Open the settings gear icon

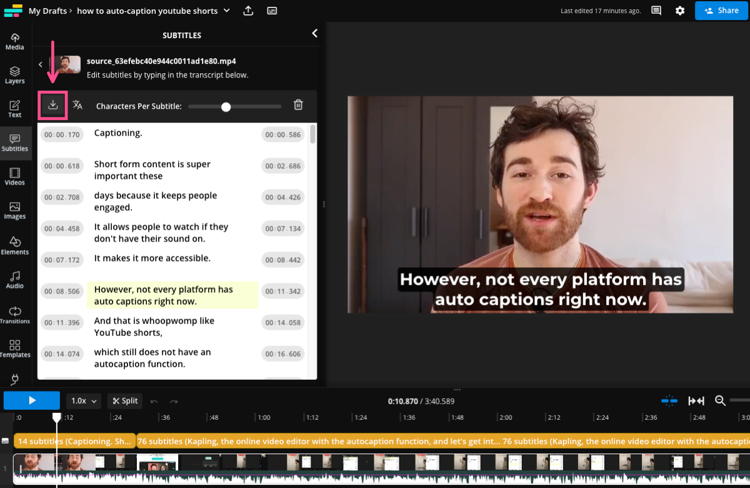680,11
